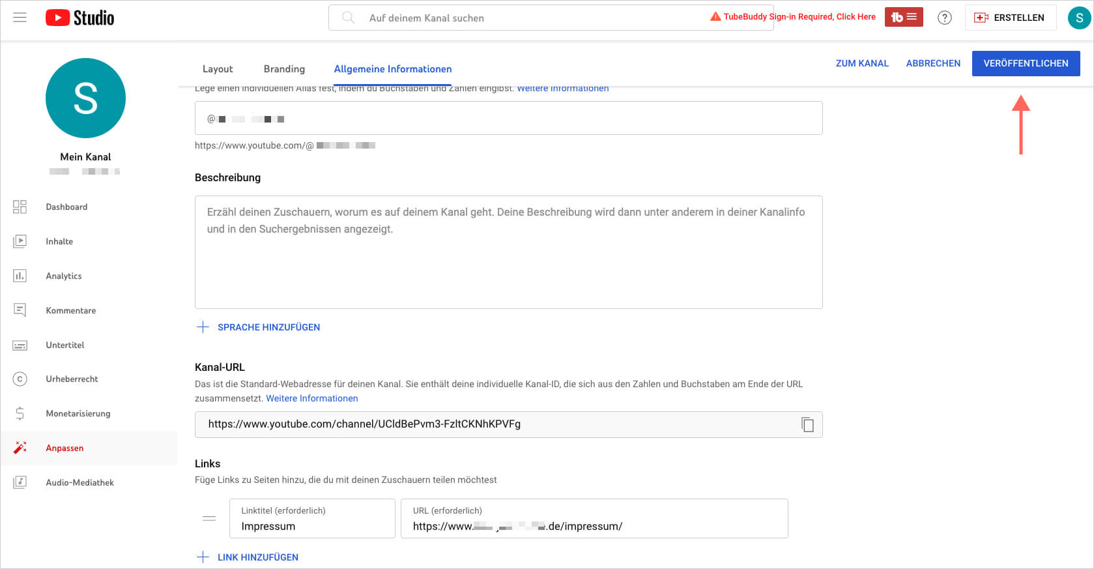The height and width of the screenshot is (569, 1094).
Task: Open Dashboard from the sidebar
Action: 66,207
